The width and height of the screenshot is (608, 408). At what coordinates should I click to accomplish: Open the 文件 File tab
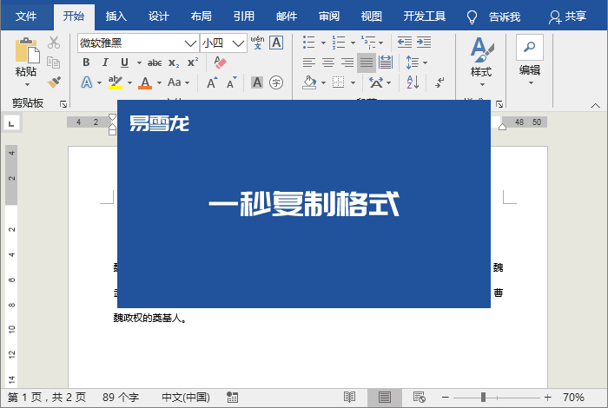(26, 16)
